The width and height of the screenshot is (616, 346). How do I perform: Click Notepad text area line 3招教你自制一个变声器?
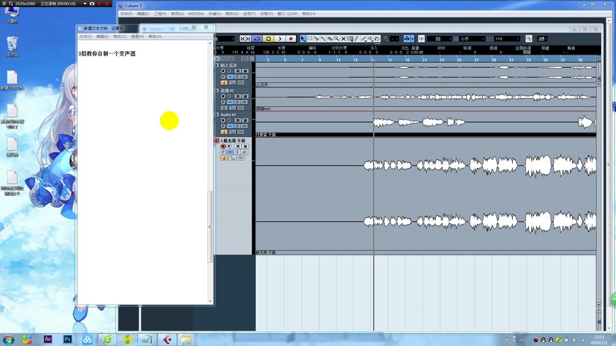tap(107, 54)
